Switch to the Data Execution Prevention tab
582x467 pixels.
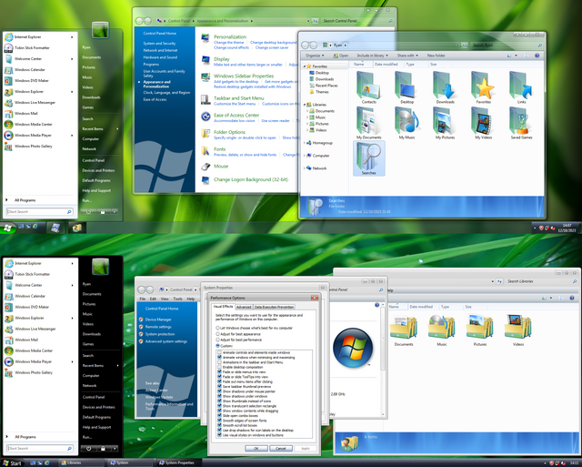pyautogui.click(x=275, y=307)
